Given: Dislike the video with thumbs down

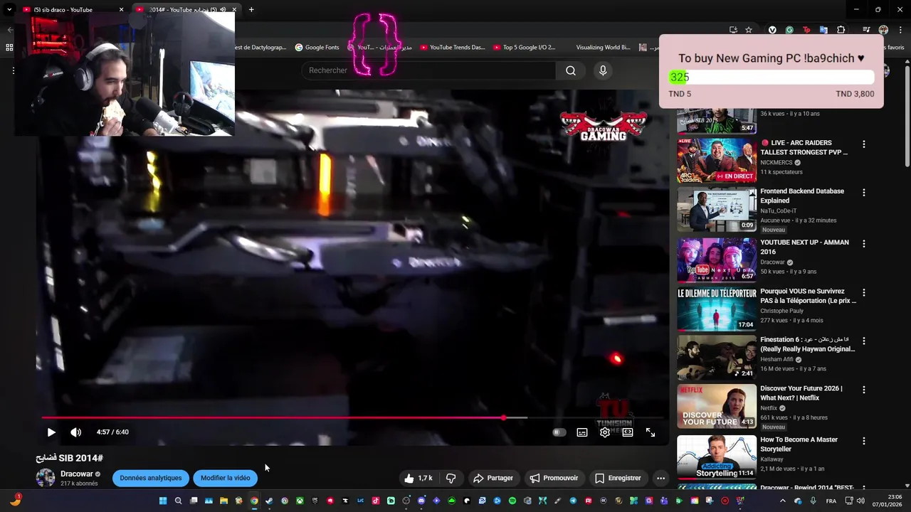Looking at the screenshot, I should tap(451, 478).
